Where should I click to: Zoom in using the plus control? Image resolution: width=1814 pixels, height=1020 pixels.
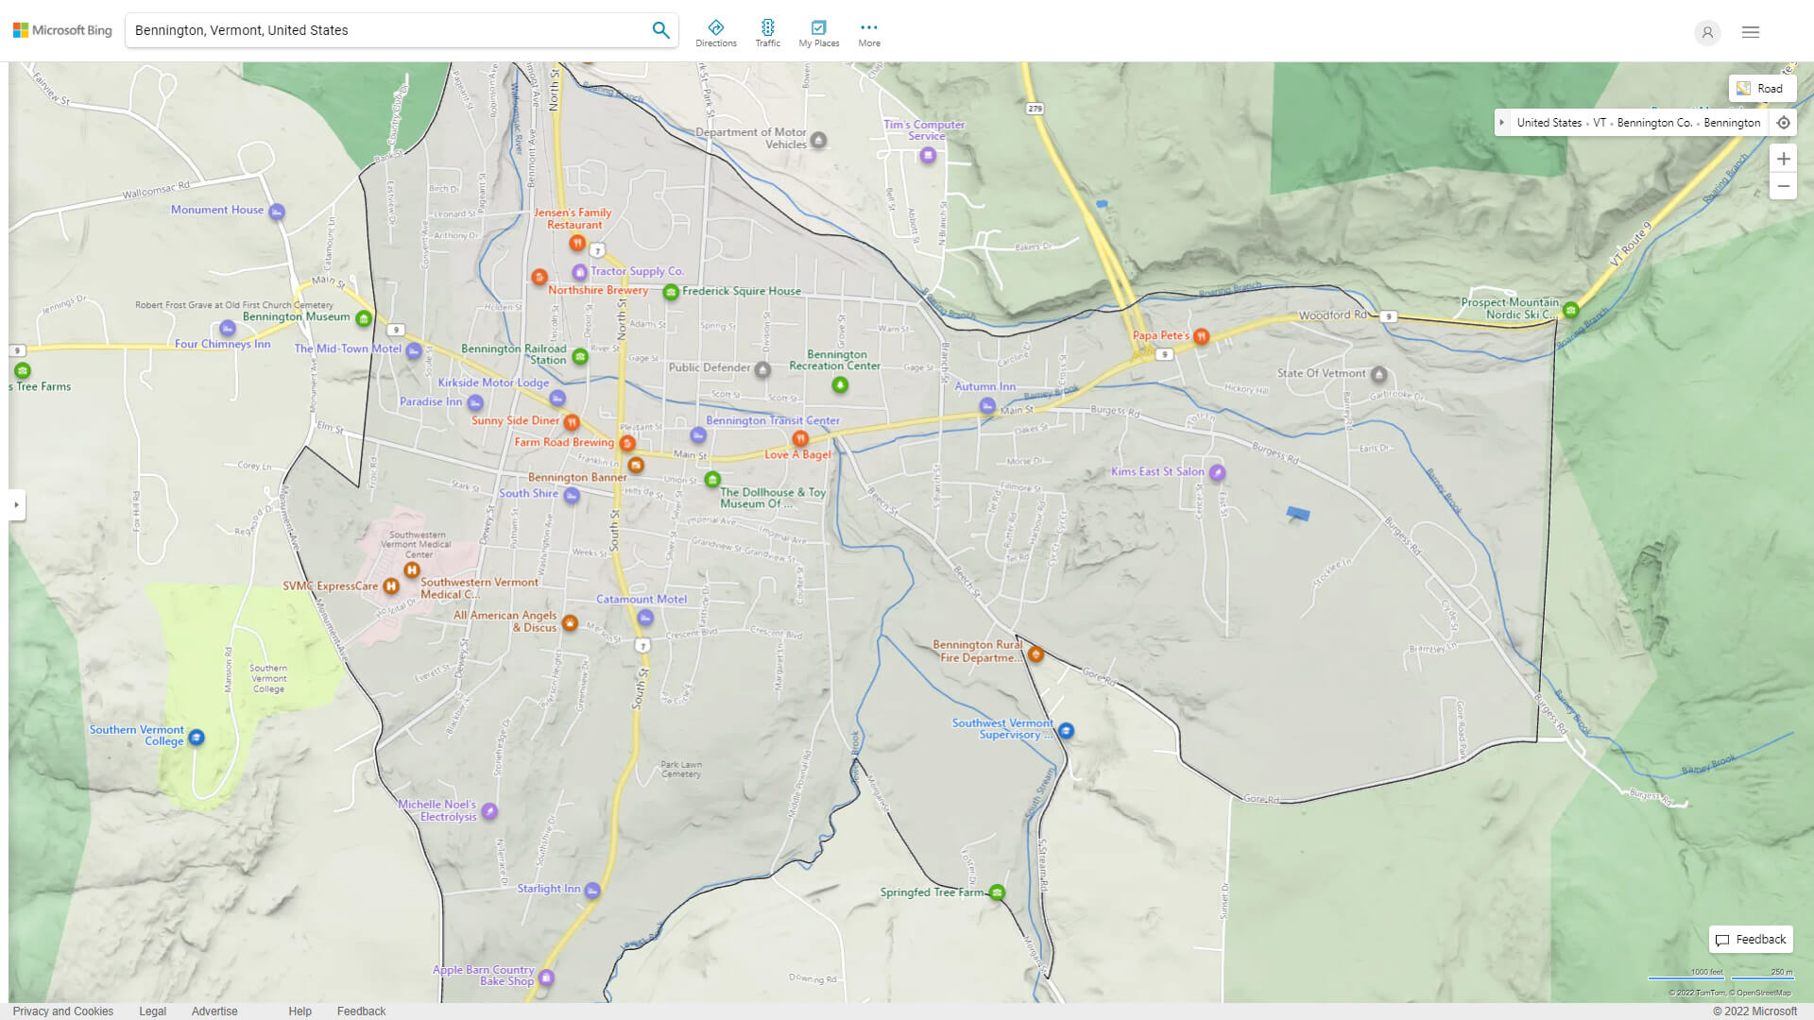1784,159
